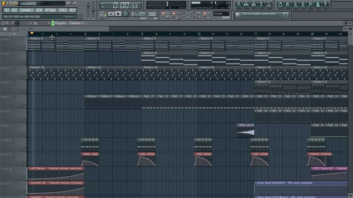Screen dimensions: 353x198
Task: Select the Delete tool in Playlist toolbar
Action: coord(22,23)
